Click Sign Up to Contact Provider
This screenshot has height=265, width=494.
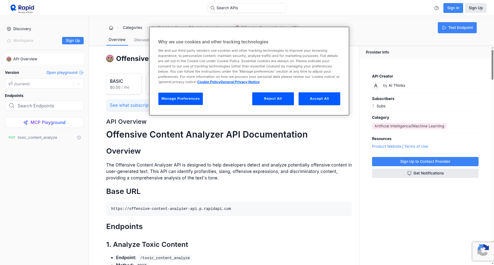click(x=425, y=162)
